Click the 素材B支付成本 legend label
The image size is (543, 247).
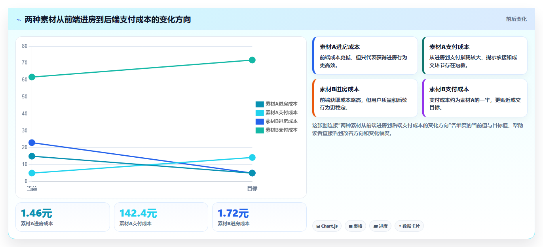[x=281, y=130]
